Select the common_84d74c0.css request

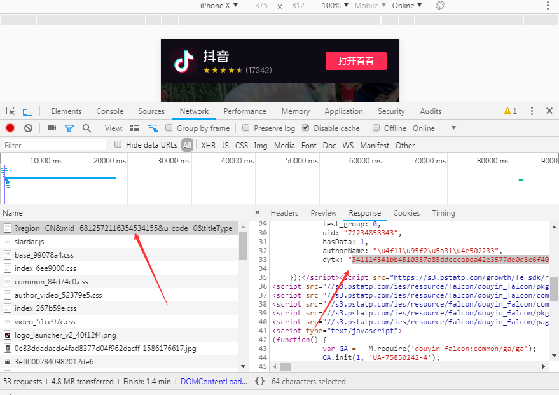point(119,282)
